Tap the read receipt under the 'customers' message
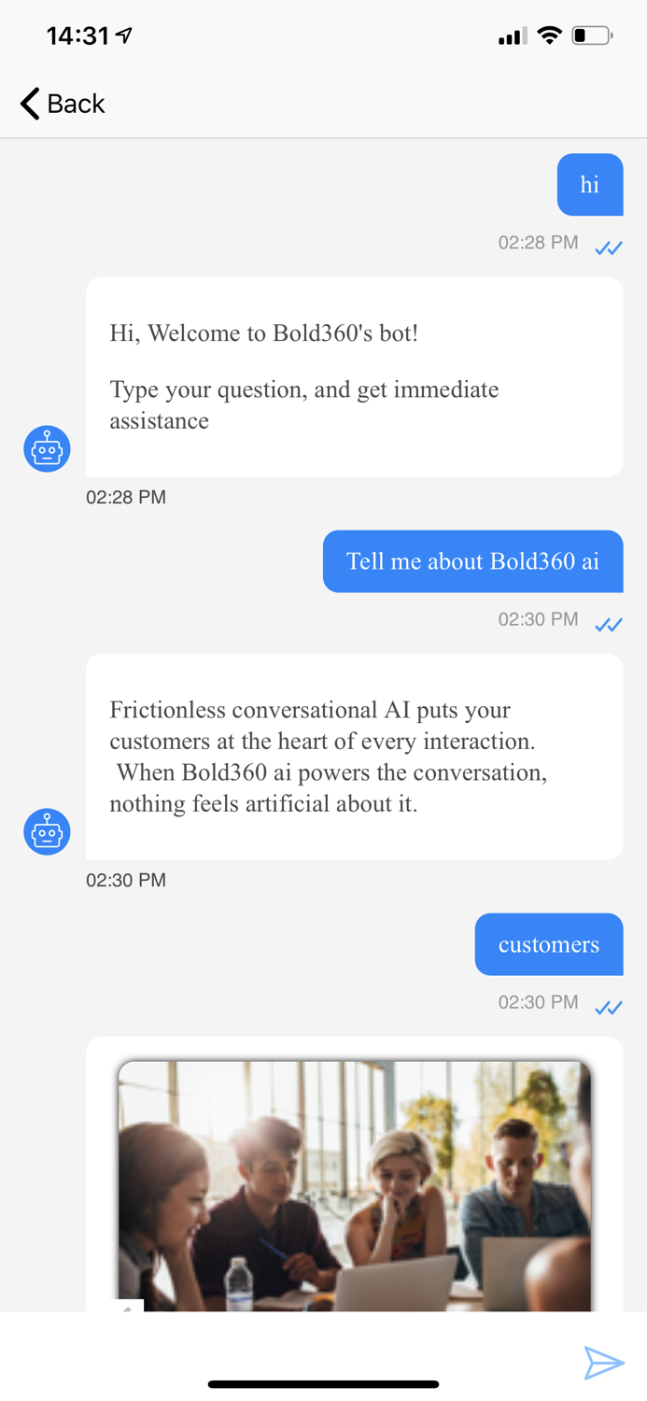Screen dimensions: 647x1401 pos(609,1007)
